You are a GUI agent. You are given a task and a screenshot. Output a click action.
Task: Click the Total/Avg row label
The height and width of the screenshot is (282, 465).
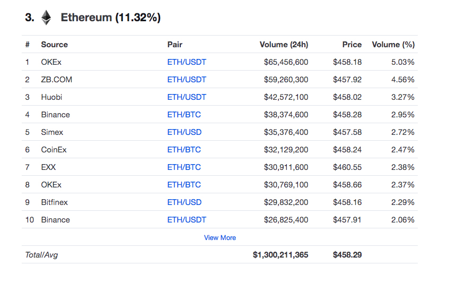41,255
